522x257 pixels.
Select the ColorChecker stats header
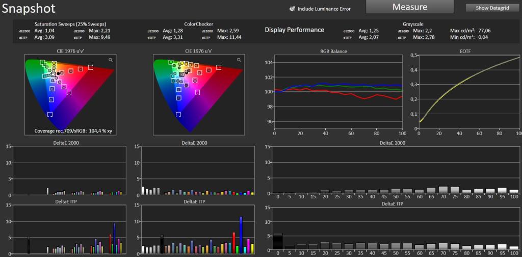pyautogui.click(x=198, y=24)
